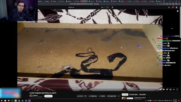Open YouTube notifications bell
181x102 pixels.
[173, 7]
